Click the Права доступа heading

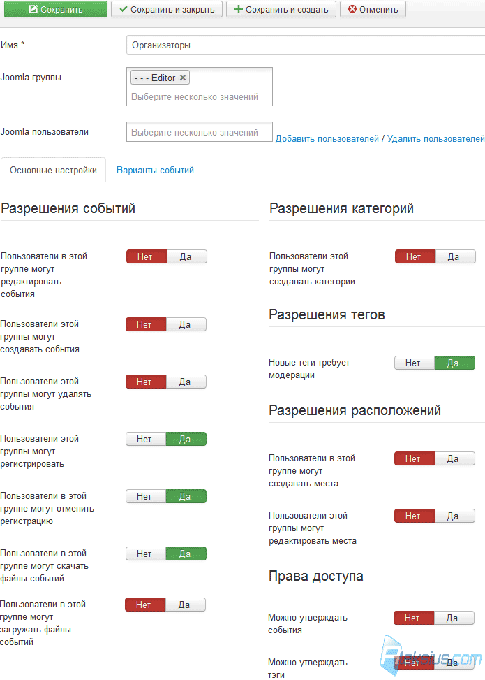tap(315, 576)
